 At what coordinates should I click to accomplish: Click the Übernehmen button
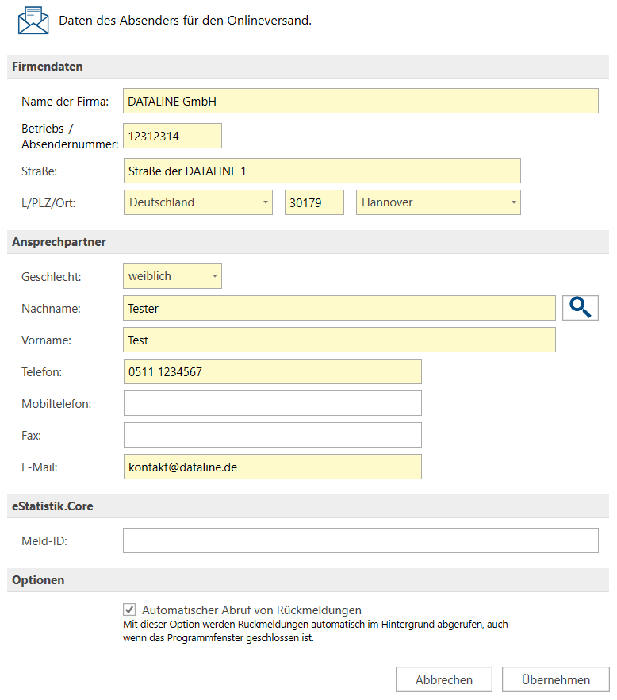555,679
